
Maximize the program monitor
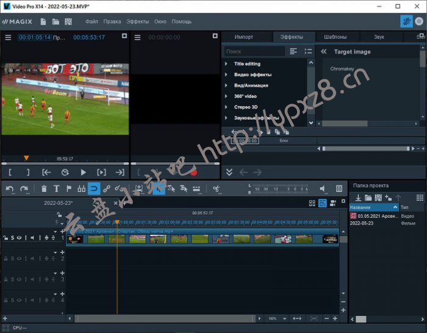[x=124, y=36]
